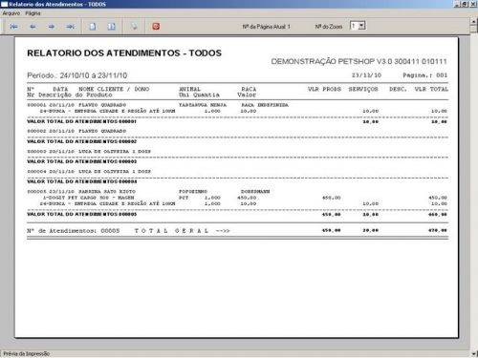478x358 pixels.
Task: Click 'TOTAL GERAL' label
Action: tap(171, 231)
